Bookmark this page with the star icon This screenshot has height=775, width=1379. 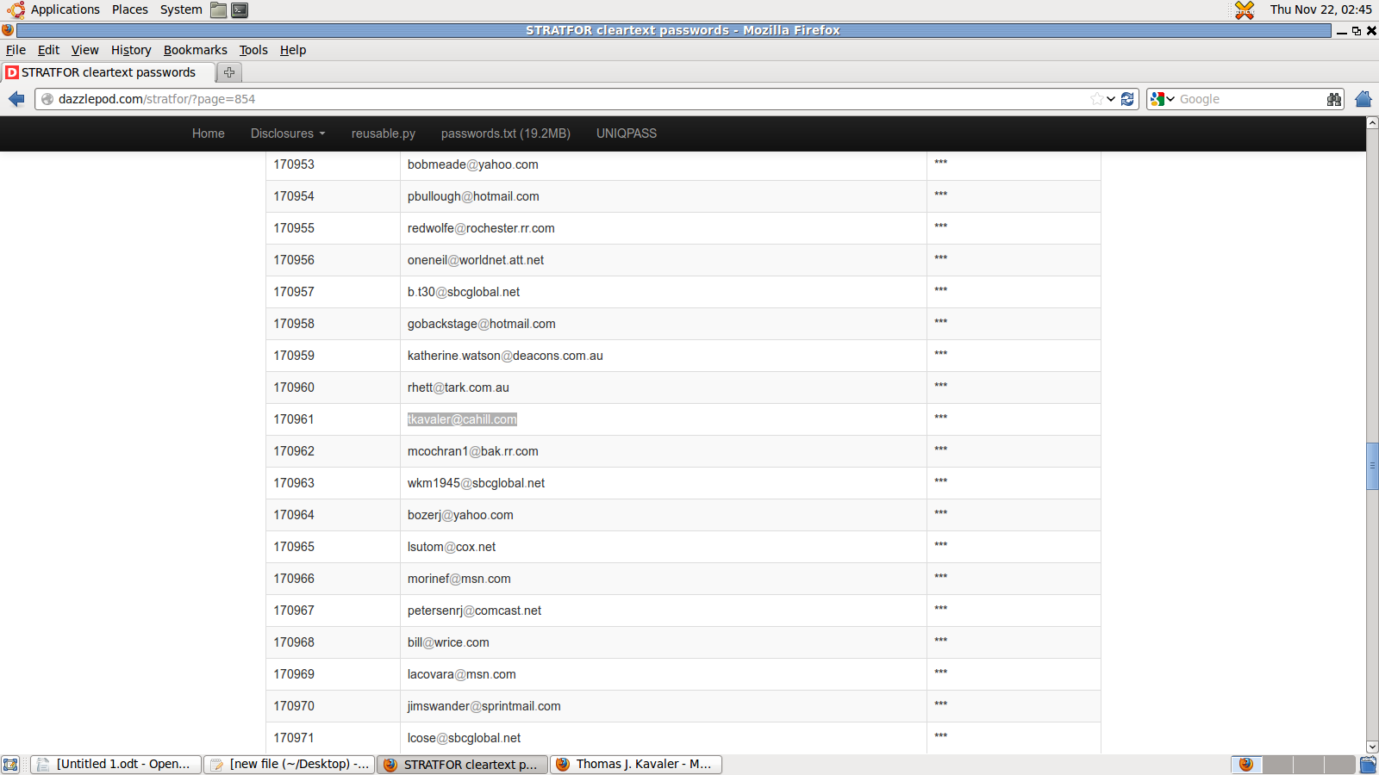click(1096, 99)
